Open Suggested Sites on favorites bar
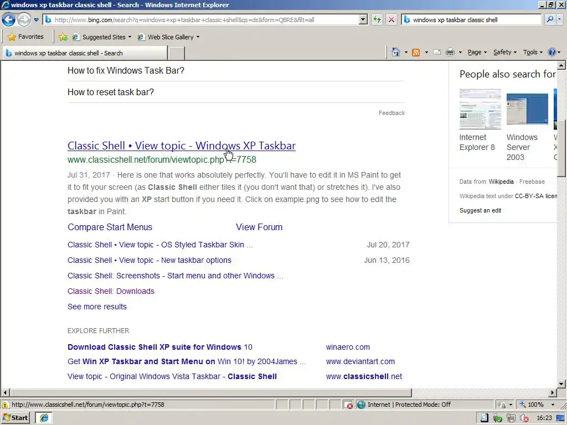567x425 pixels. pos(102,37)
